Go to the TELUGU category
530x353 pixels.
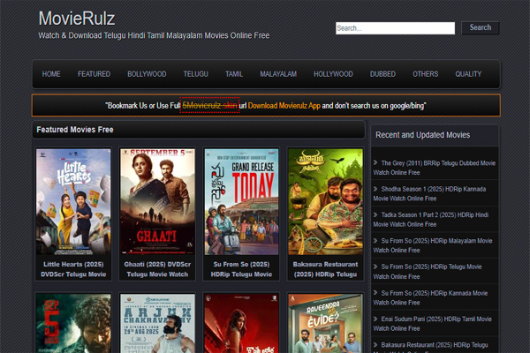click(x=196, y=74)
